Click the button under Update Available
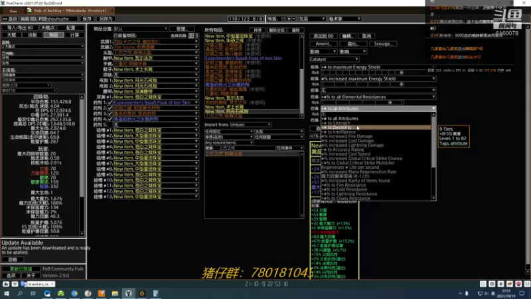The width and height of the screenshot is (531, 299). coord(13,259)
